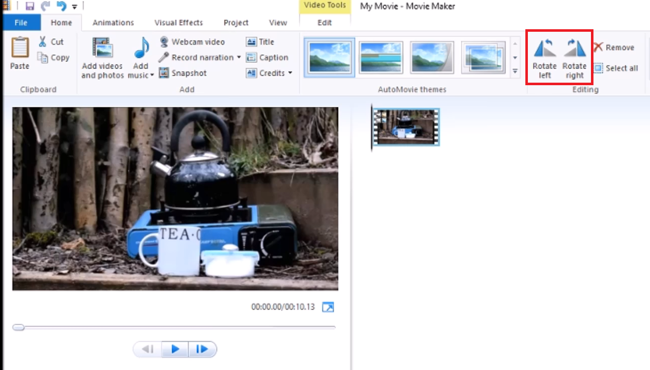Viewport: 650px width, 370px height.
Task: Apply the first AutoMovie theme
Action: (x=329, y=56)
